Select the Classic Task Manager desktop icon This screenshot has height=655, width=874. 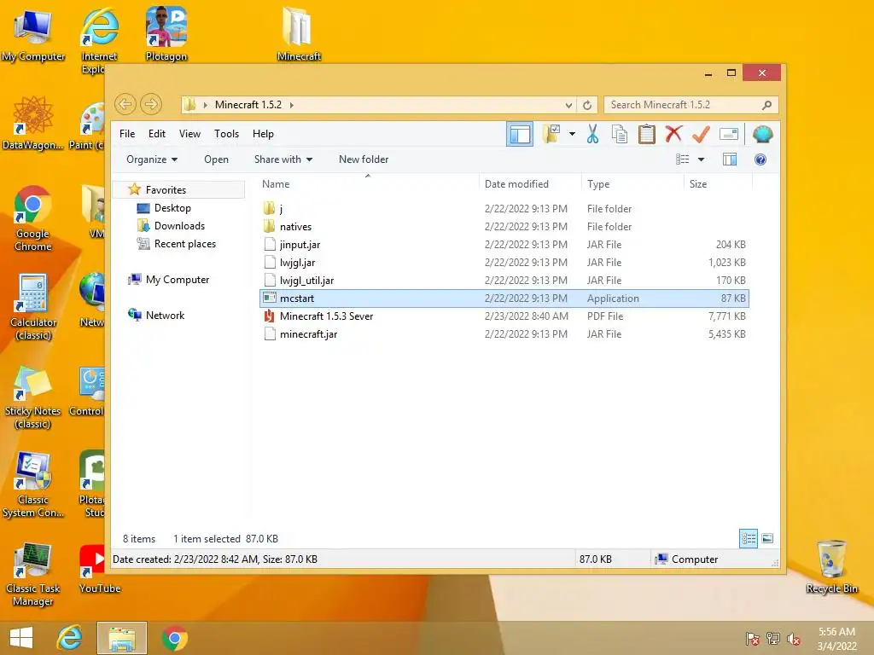[33, 574]
